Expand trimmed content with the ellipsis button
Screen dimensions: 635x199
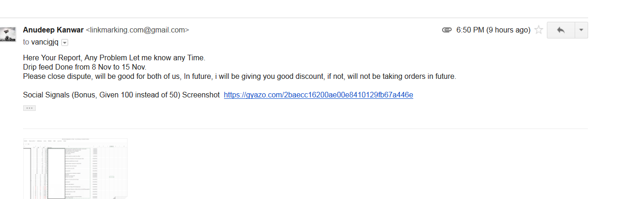29,108
